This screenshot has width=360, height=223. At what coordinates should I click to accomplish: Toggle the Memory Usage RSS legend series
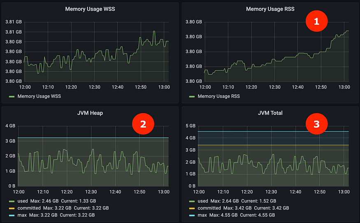(x=219, y=96)
